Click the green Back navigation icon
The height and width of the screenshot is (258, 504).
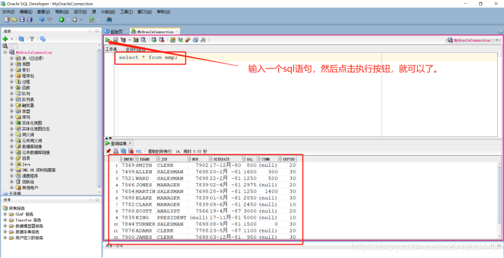click(61, 19)
